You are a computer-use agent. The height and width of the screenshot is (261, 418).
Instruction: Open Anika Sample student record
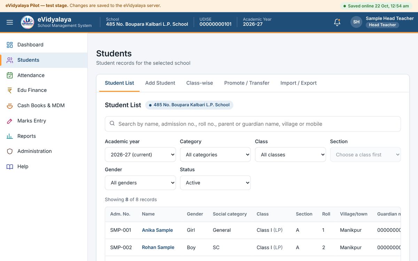click(157, 230)
